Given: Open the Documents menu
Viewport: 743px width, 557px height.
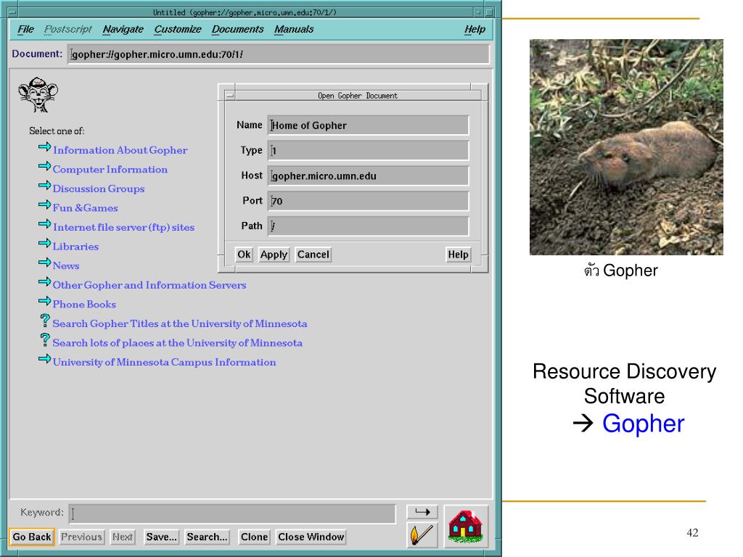Looking at the screenshot, I should click(237, 29).
